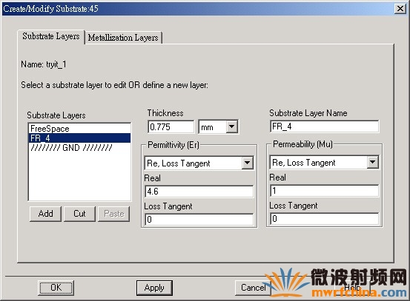Select the FR_4 substrate layer
The image size is (410, 301).
pyautogui.click(x=79, y=138)
